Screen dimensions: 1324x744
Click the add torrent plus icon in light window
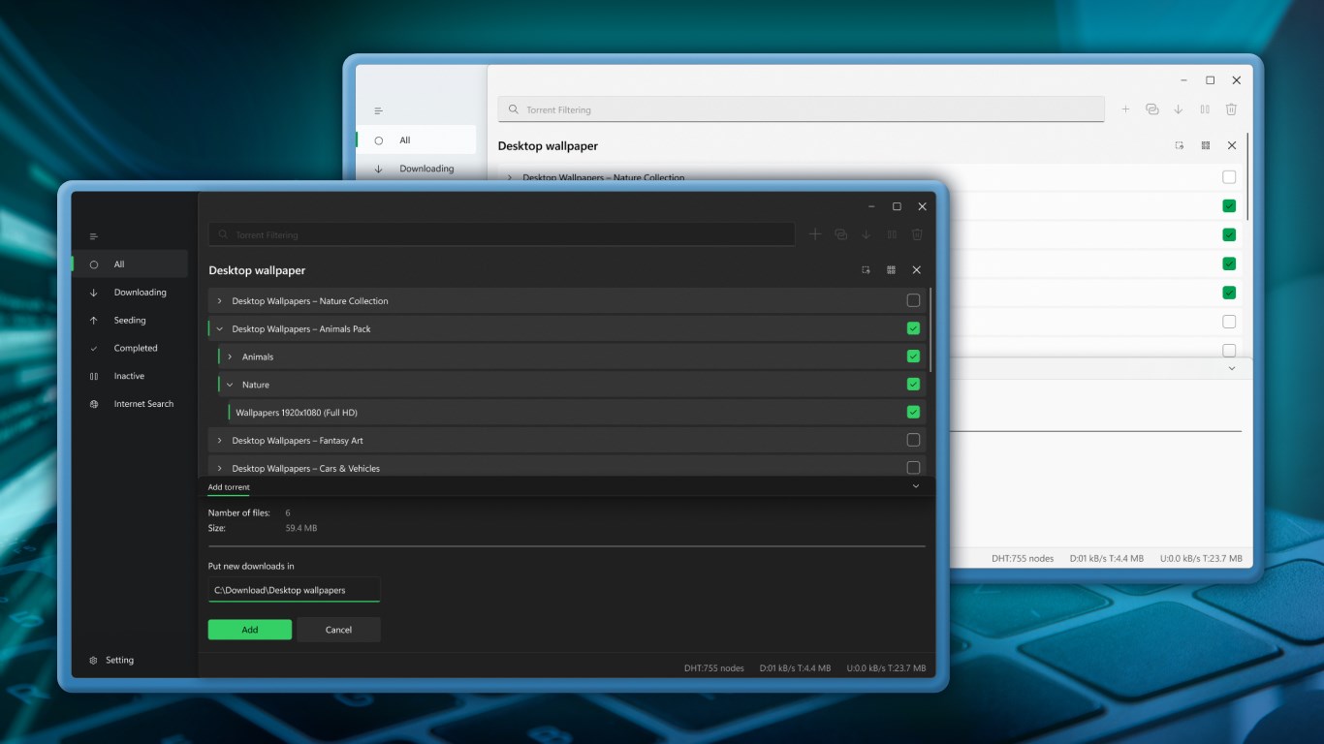1125,109
